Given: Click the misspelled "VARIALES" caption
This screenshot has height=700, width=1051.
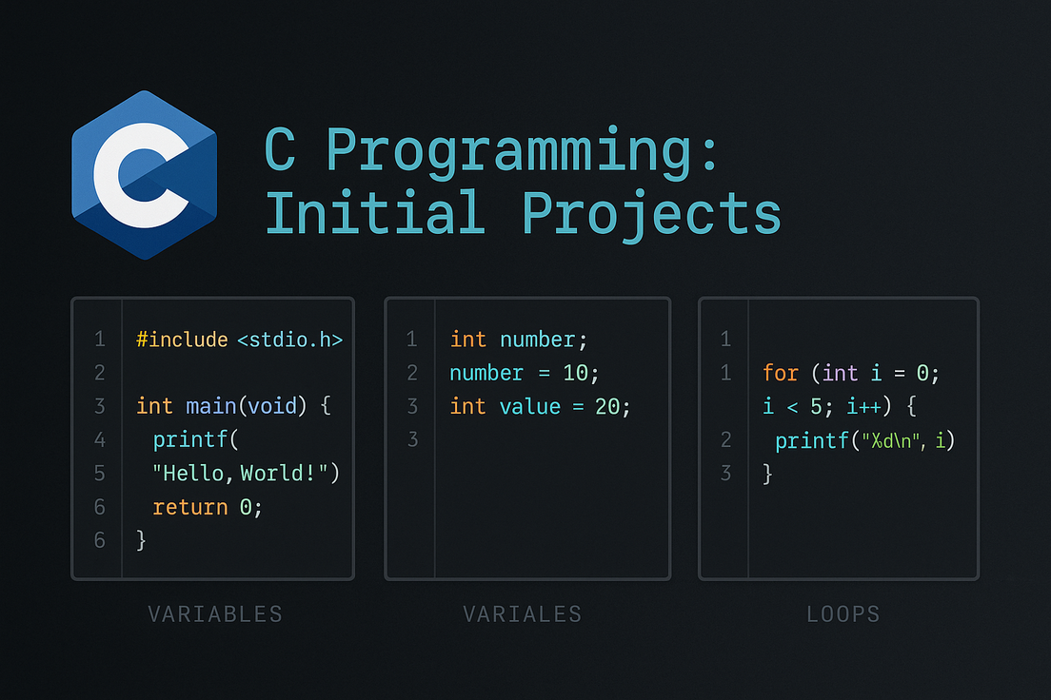Looking at the screenshot, I should 522,614.
